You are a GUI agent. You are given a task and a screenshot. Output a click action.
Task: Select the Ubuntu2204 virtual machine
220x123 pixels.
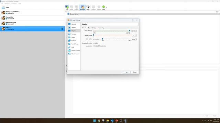pyautogui.click(x=32, y=18)
